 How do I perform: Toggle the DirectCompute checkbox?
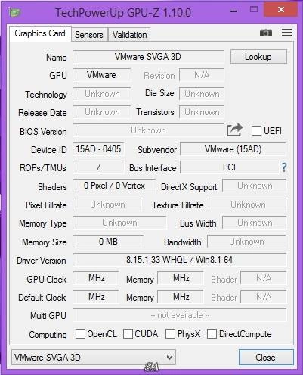click(212, 333)
